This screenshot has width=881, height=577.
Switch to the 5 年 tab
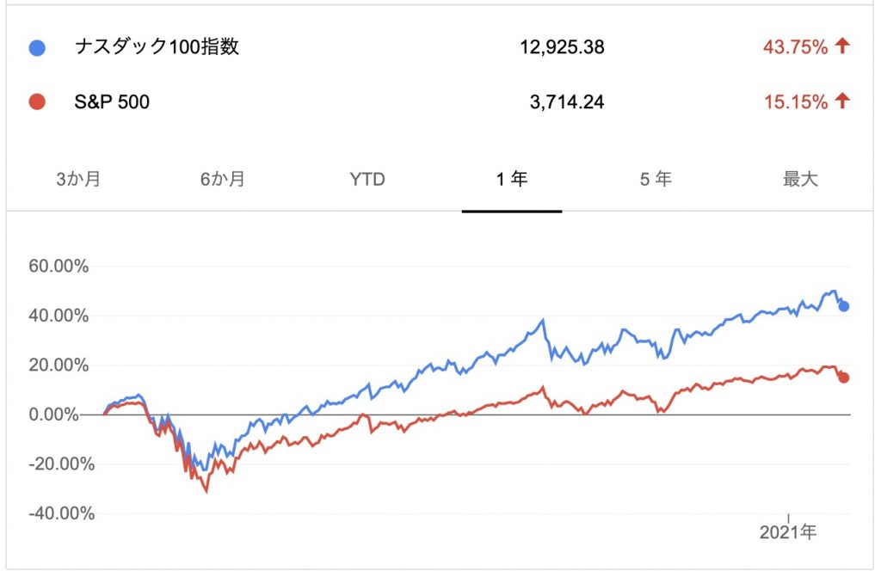point(656,179)
